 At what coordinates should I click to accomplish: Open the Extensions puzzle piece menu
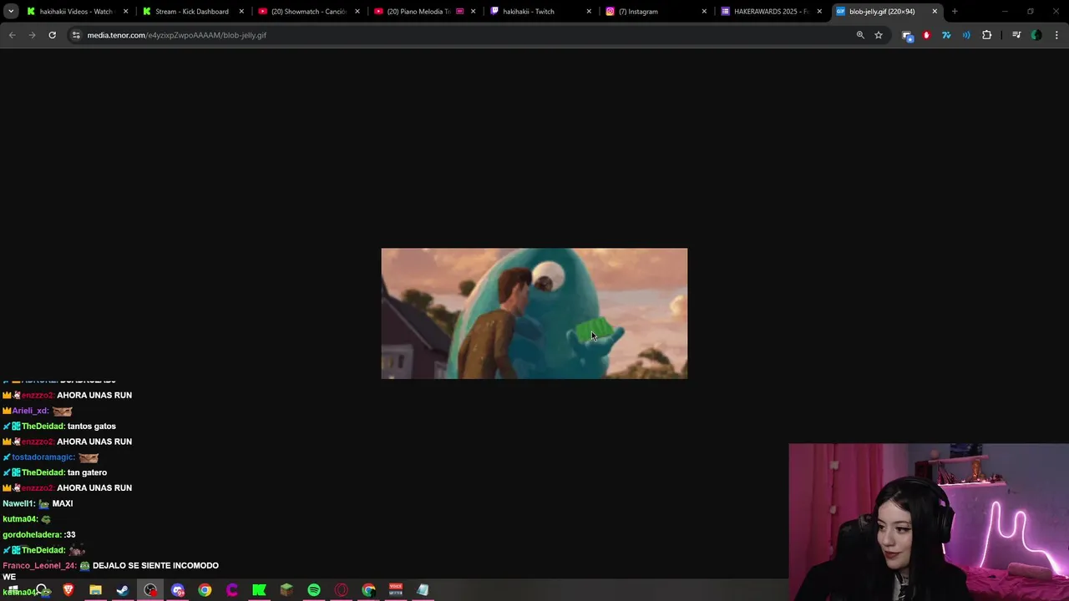click(987, 35)
